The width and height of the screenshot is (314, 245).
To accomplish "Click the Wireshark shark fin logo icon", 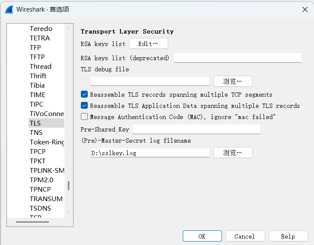I will click(9, 9).
